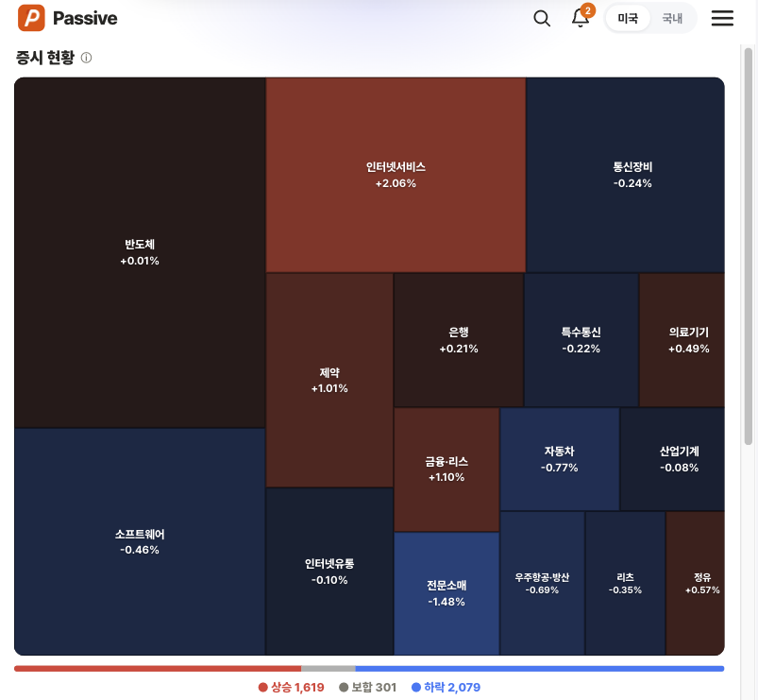The height and width of the screenshot is (700, 758).
Task: Click the 보합 301 legend label
Action: [x=368, y=688]
